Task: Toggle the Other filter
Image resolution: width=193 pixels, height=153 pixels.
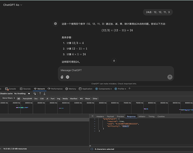Action: click(x=95, y=99)
